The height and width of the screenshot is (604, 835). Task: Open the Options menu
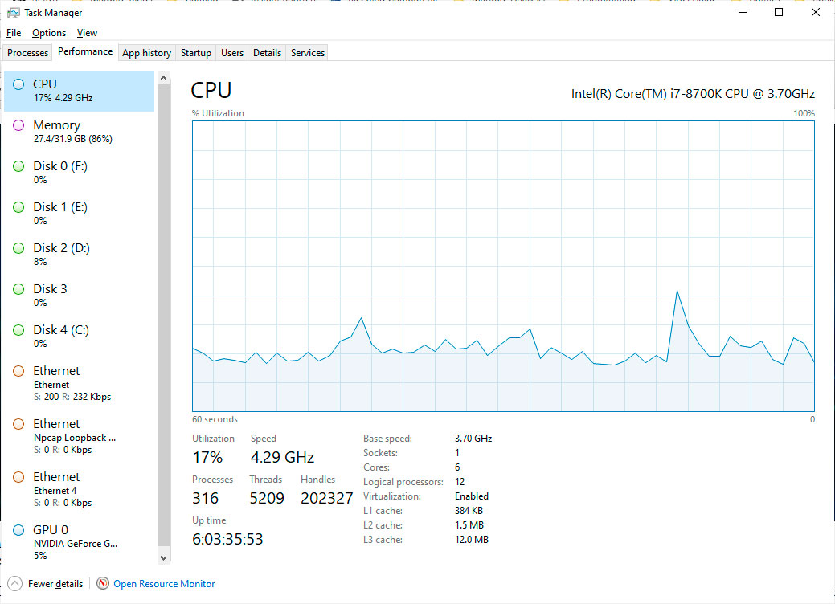tap(48, 33)
